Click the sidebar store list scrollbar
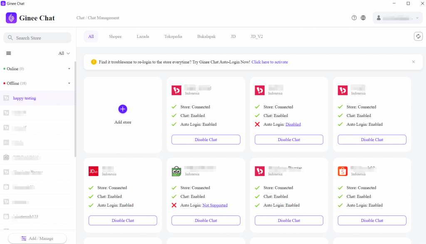426x244 pixels. (75, 109)
